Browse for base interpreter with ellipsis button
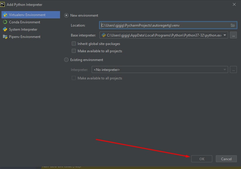Screen dimensions: 241x169 (x=233, y=35)
